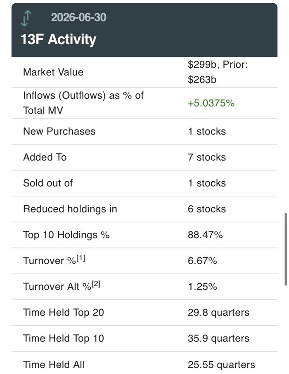Click the 6 stocks reduced holdings value

[x=207, y=209]
